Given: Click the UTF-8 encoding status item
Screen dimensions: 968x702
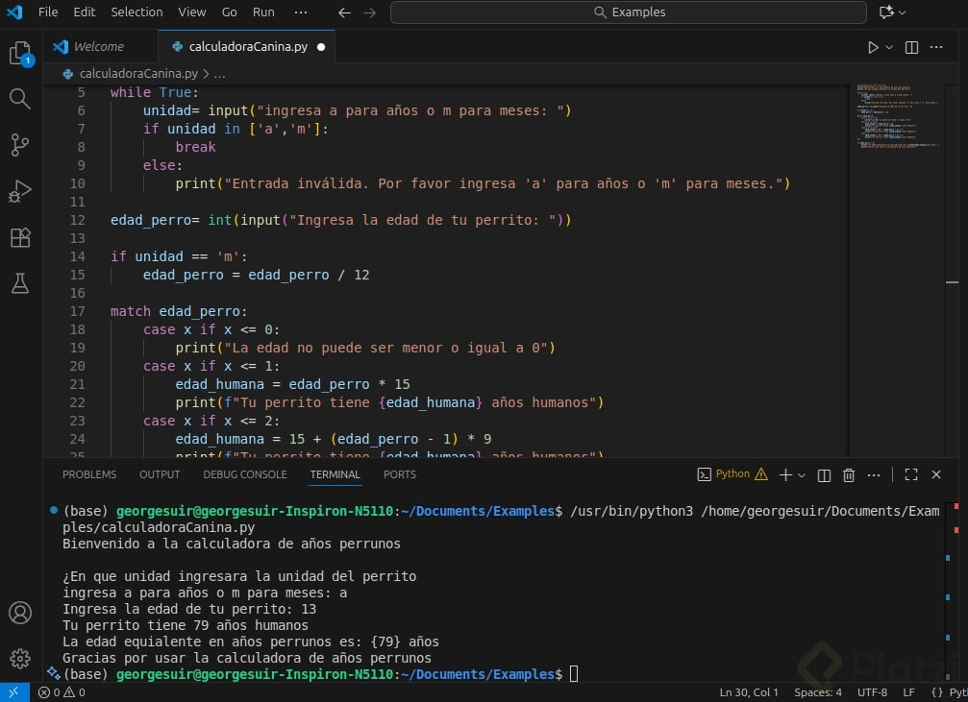Looking at the screenshot, I should 872,692.
